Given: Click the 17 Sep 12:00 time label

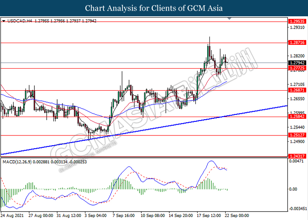Looking at the screenshot, I should click(209, 216).
